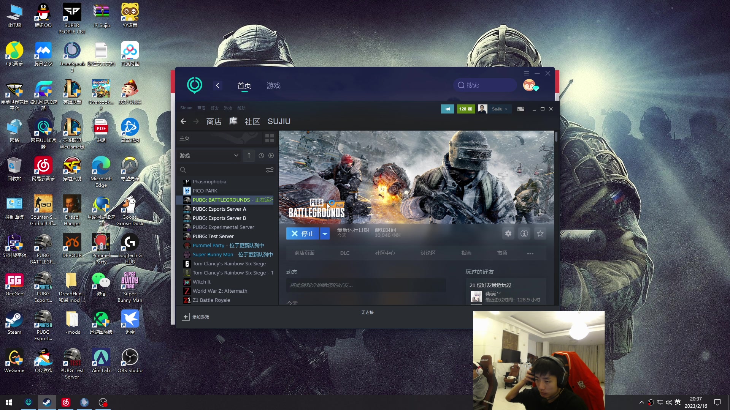730x410 pixels.
Task: Click the Steam announcements megaphone icon
Action: pyautogui.click(x=448, y=109)
